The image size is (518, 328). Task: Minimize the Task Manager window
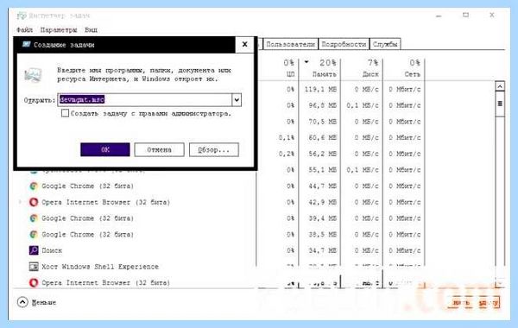click(439, 16)
